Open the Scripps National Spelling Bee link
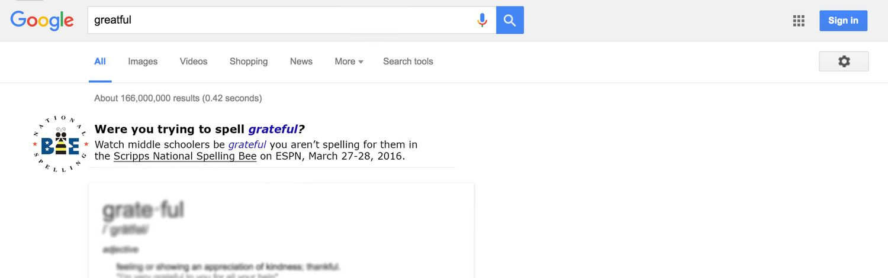This screenshot has height=278, width=888. coord(185,157)
